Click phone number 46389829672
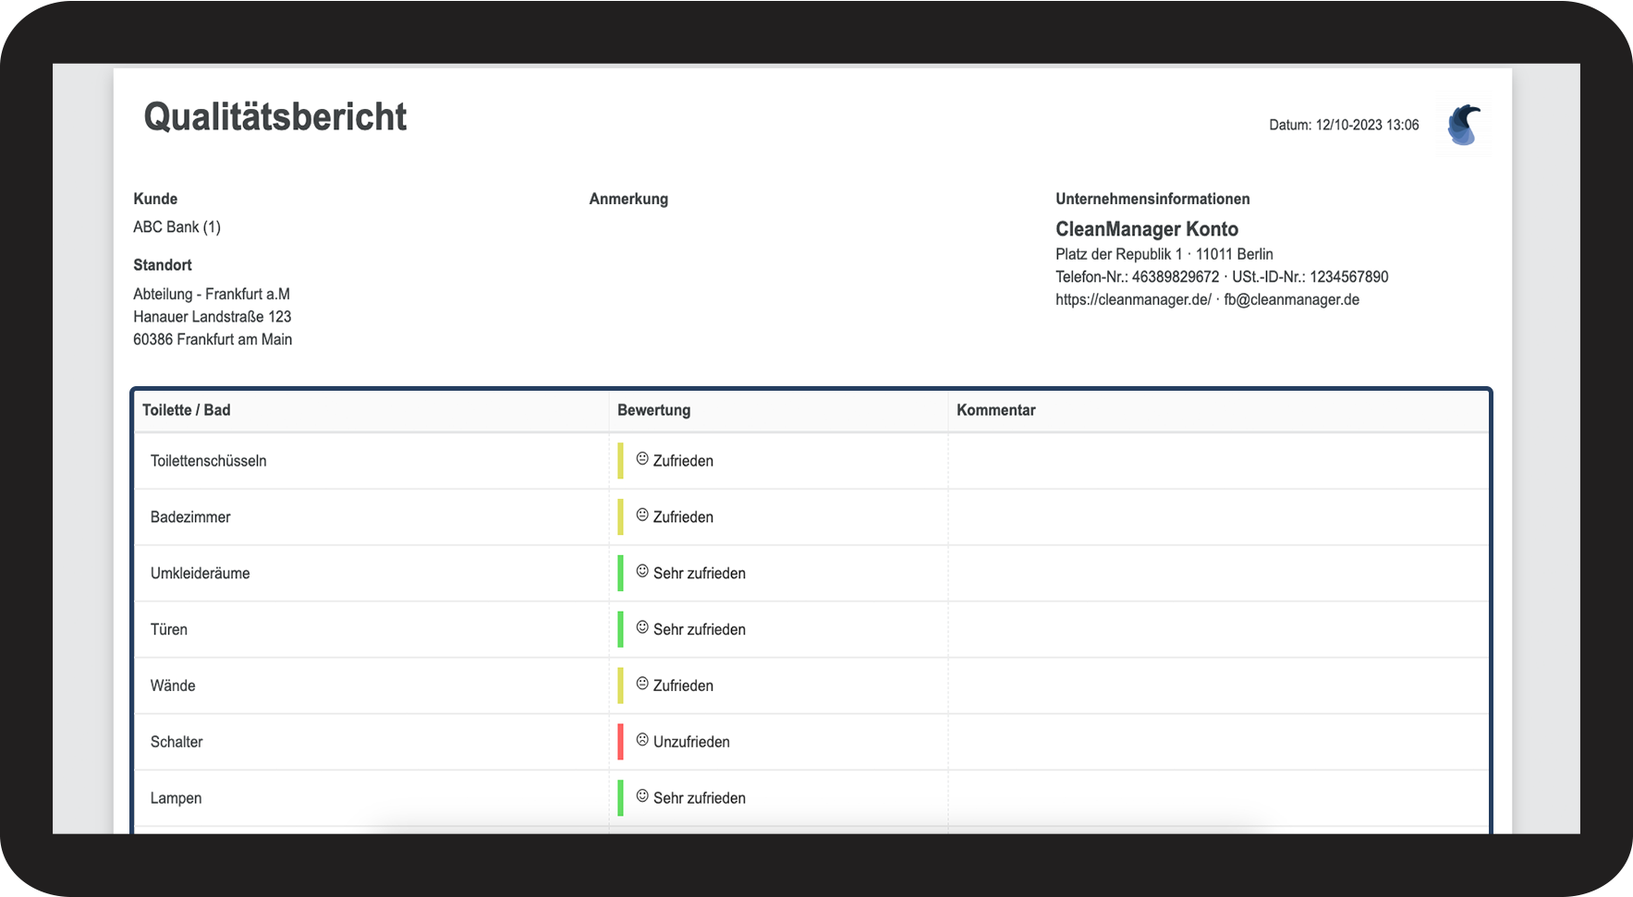 point(1176,277)
